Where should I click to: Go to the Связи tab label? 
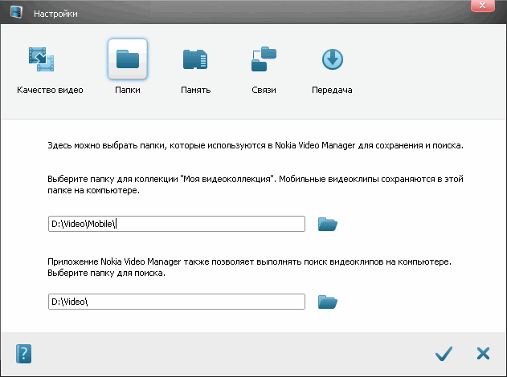point(264,90)
